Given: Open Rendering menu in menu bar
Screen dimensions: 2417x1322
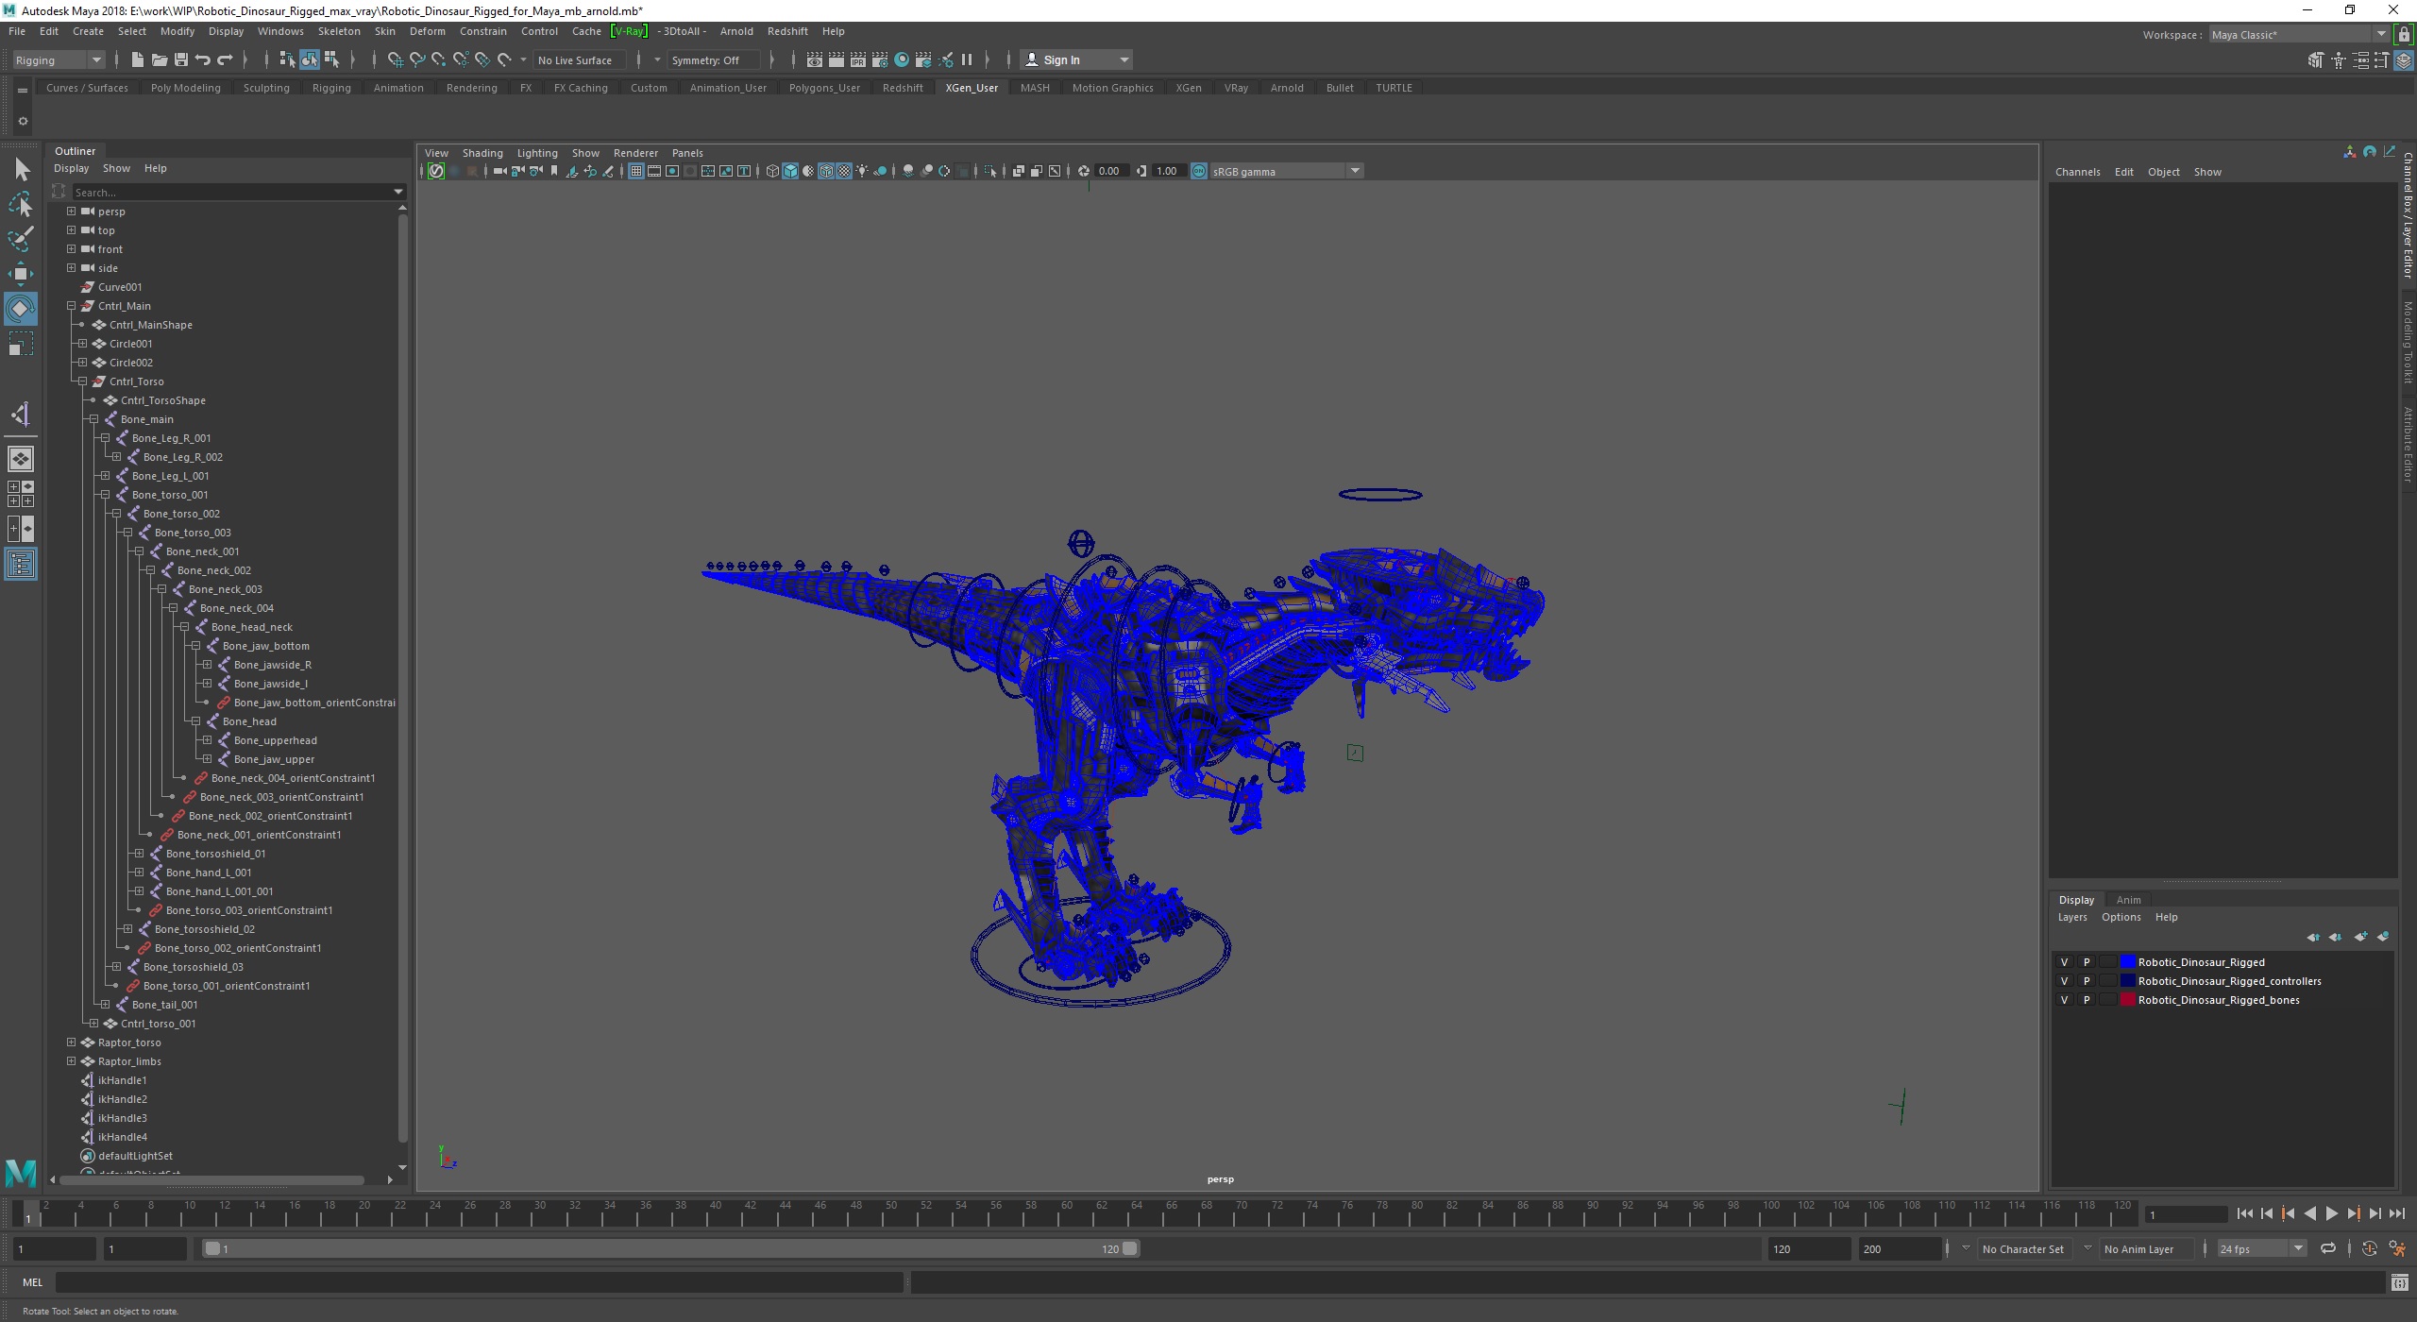Looking at the screenshot, I should coord(468,86).
